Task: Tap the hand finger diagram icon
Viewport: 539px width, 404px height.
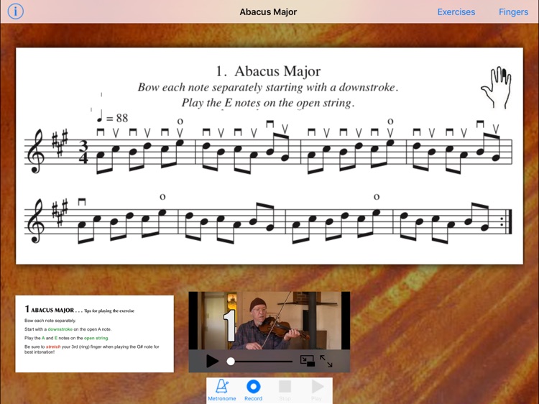Action: click(x=496, y=88)
